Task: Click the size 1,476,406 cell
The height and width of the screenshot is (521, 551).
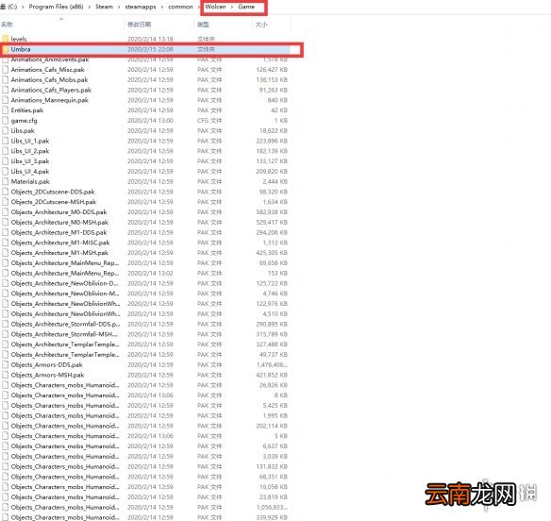Action: tap(272, 365)
